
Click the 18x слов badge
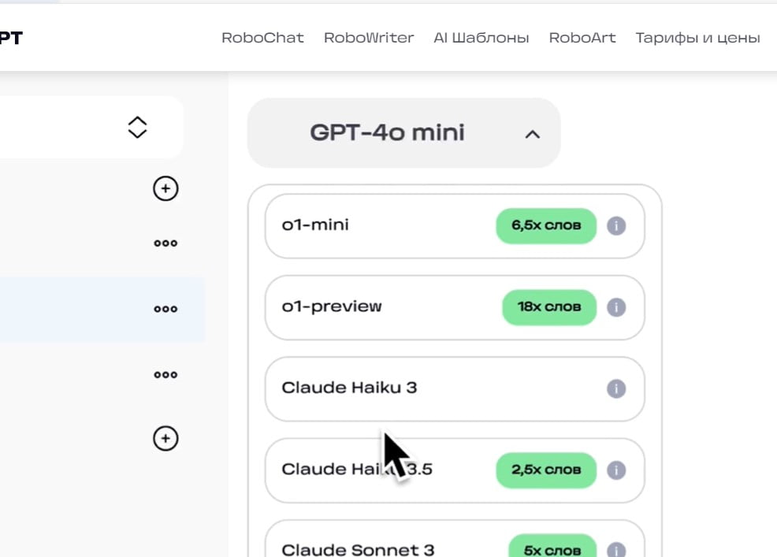click(549, 307)
